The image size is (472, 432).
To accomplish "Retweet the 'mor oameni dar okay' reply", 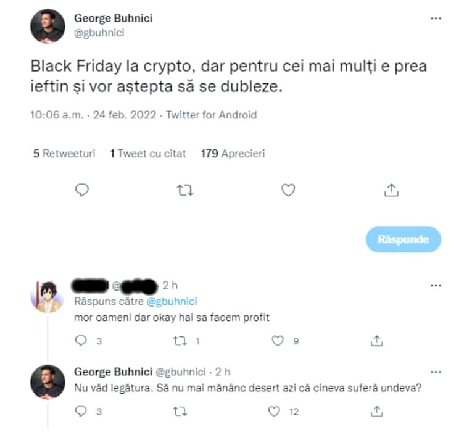I will click(x=180, y=341).
